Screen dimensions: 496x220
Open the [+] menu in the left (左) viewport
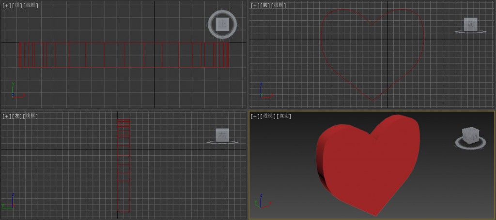point(7,116)
